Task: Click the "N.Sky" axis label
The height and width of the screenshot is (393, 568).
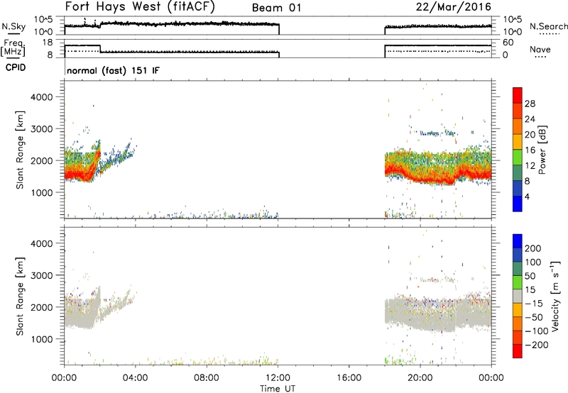Action: tap(13, 26)
